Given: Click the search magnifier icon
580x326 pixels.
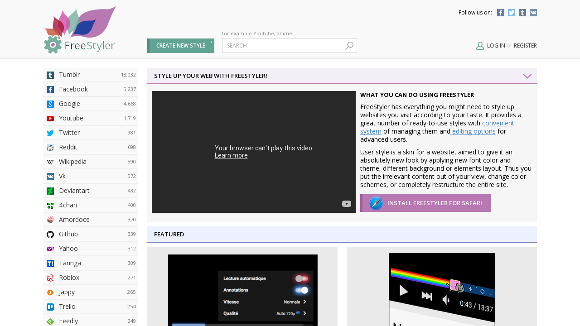Looking at the screenshot, I should click(x=349, y=46).
